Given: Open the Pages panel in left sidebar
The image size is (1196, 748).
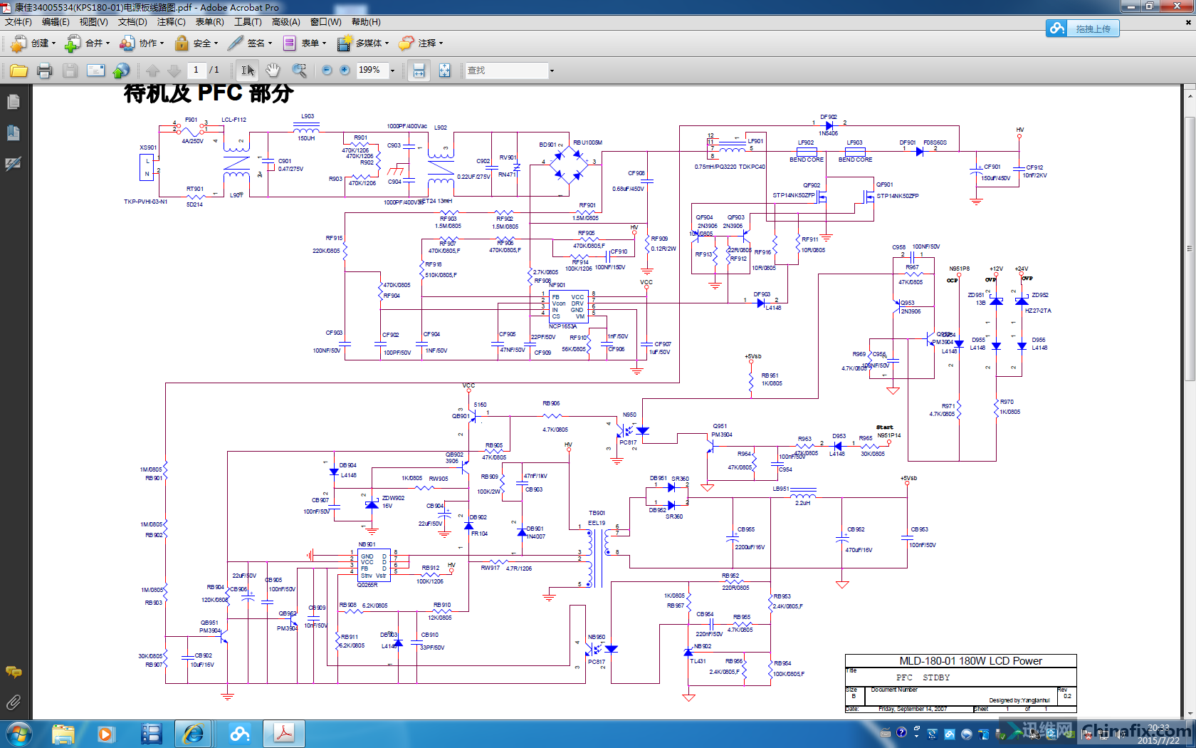Looking at the screenshot, I should tap(13, 103).
